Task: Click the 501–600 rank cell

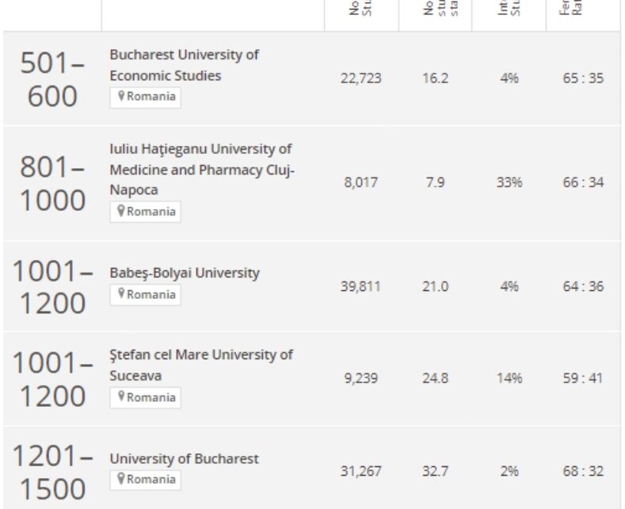Action: pos(51,79)
